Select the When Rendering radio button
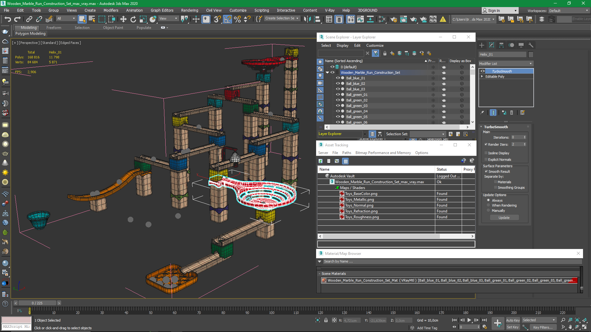The width and height of the screenshot is (591, 332). 488,205
